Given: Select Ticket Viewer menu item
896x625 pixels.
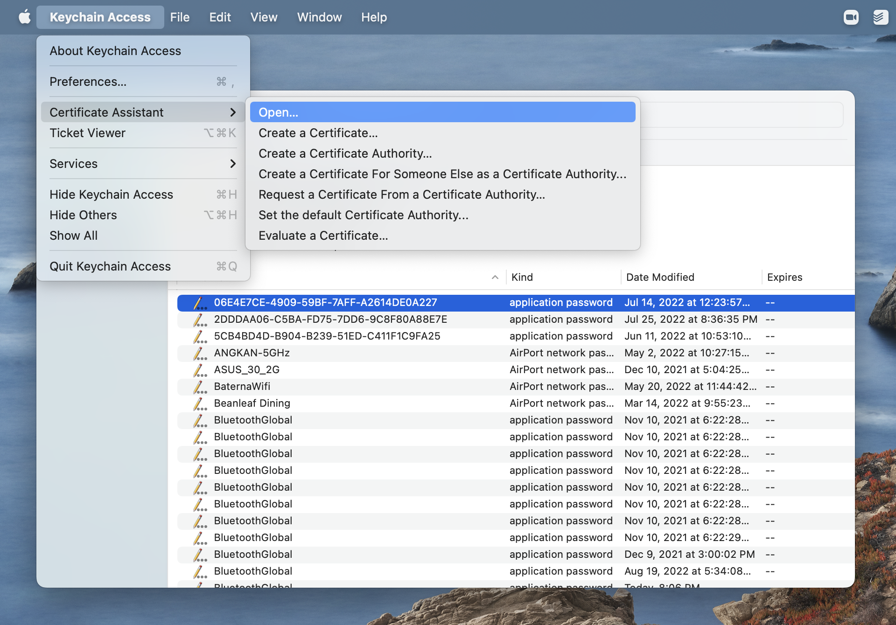Looking at the screenshot, I should pos(143,133).
